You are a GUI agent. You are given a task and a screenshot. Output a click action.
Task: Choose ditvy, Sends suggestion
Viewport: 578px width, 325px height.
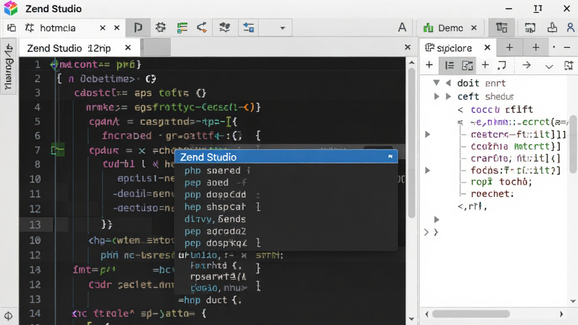click(286, 219)
